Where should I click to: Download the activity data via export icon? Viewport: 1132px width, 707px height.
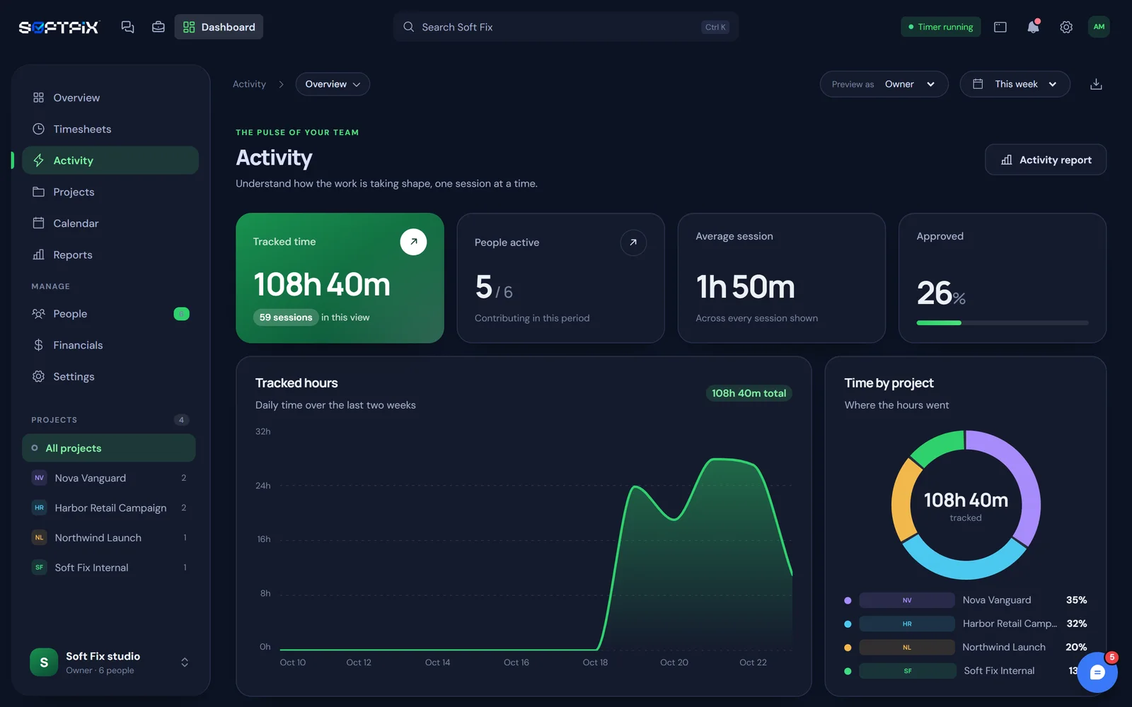coord(1096,84)
